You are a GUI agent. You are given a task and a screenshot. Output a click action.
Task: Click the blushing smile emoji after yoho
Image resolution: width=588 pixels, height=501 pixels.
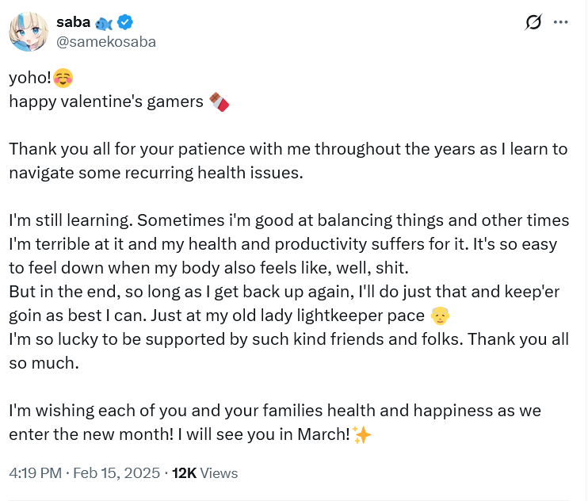tap(63, 78)
